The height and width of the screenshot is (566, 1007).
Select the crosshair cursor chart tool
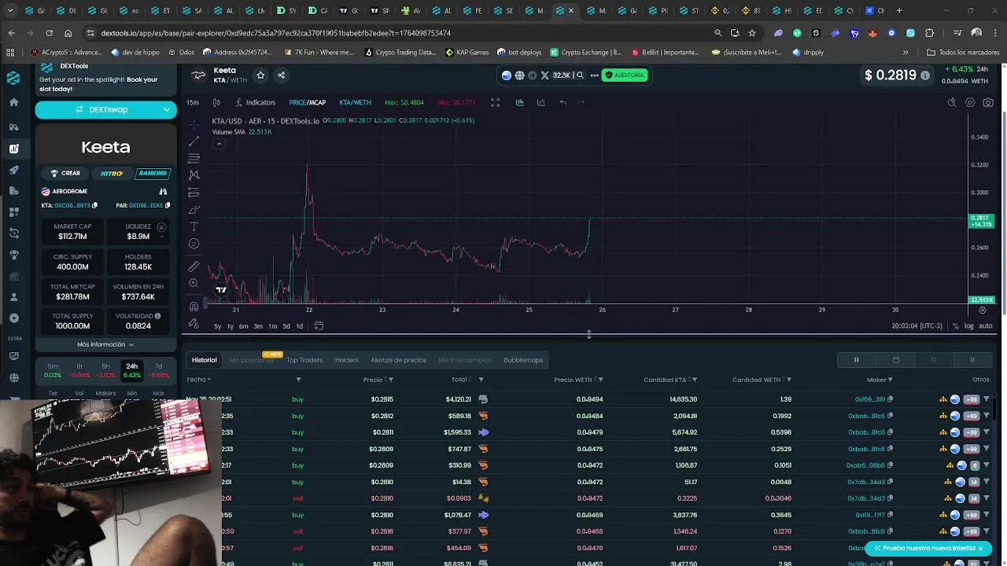[x=194, y=125]
